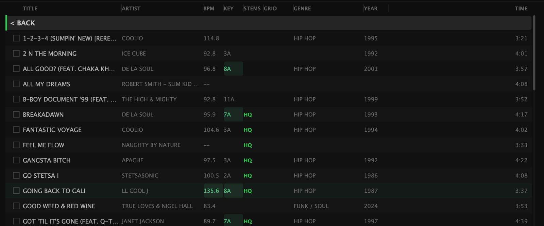
Task: Click artist LL Cool J
Action: (x=135, y=191)
